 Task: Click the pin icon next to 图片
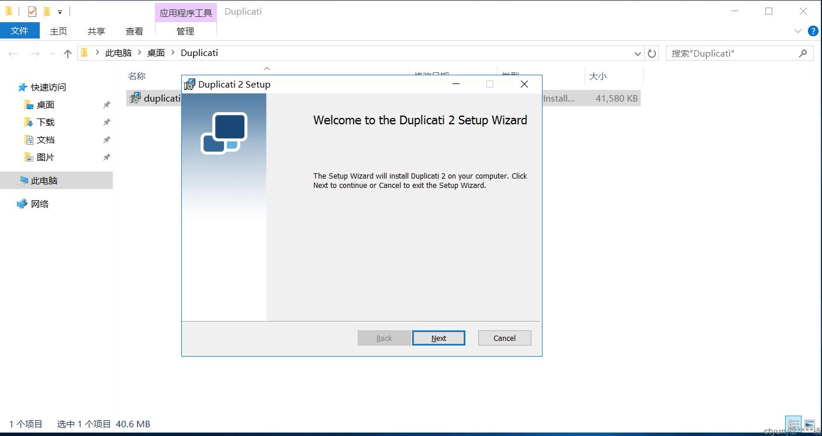tap(106, 158)
